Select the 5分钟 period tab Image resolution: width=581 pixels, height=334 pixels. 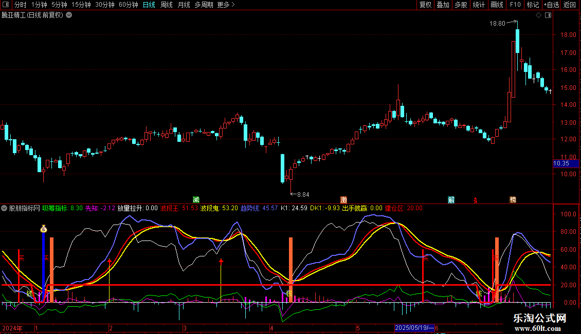click(59, 5)
